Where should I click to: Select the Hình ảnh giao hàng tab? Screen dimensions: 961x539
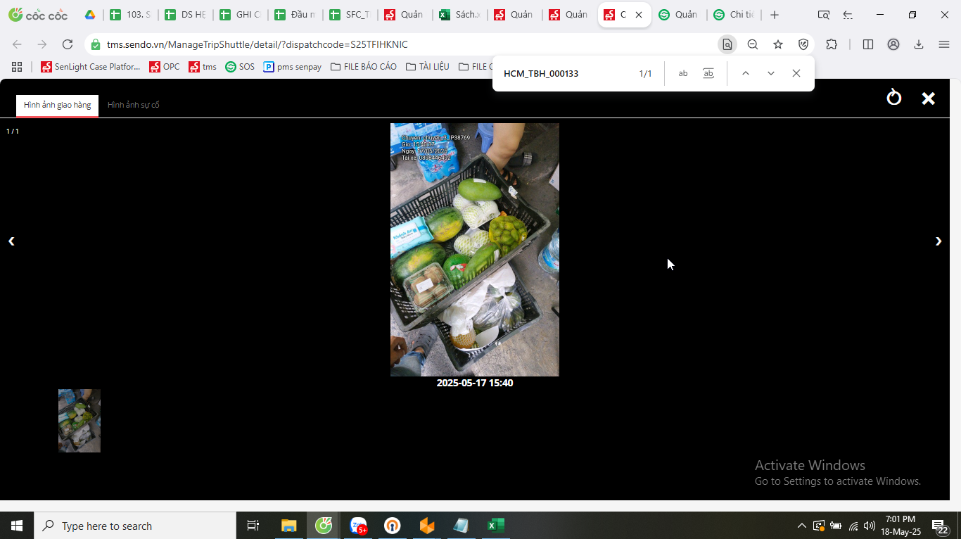(57, 105)
